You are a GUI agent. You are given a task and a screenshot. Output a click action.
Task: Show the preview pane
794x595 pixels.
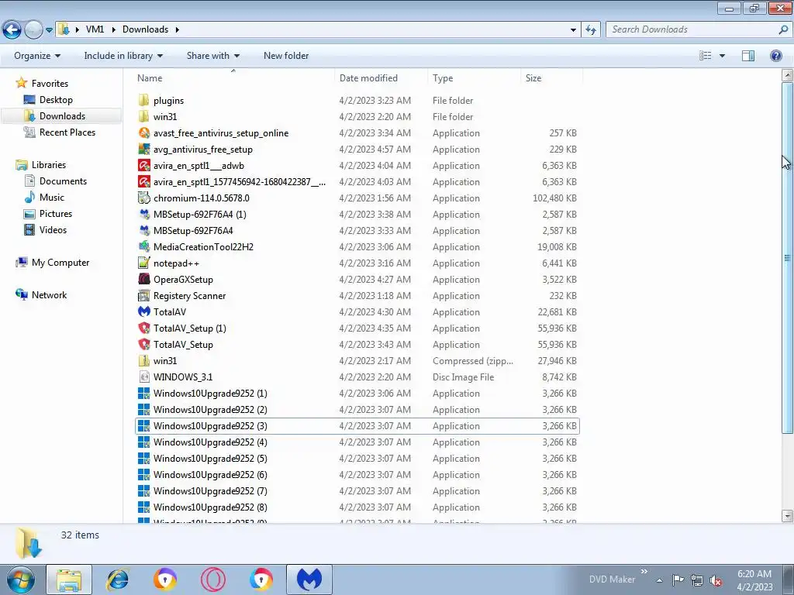pyautogui.click(x=748, y=56)
